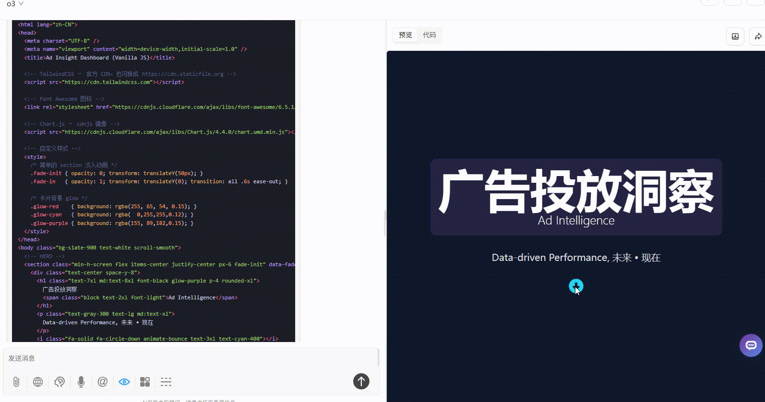765x402 pixels.
Task: Click the head-shaped deep thinking icon
Action: point(60,382)
